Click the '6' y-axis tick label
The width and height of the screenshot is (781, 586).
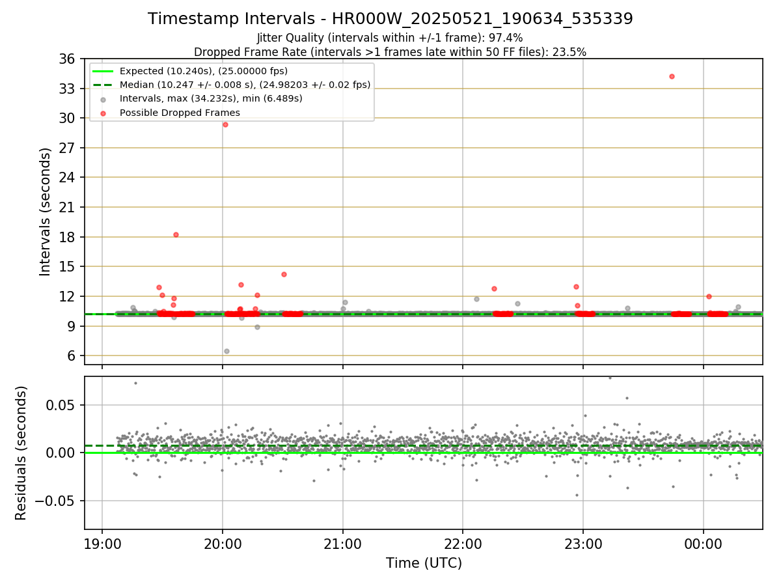click(x=70, y=356)
